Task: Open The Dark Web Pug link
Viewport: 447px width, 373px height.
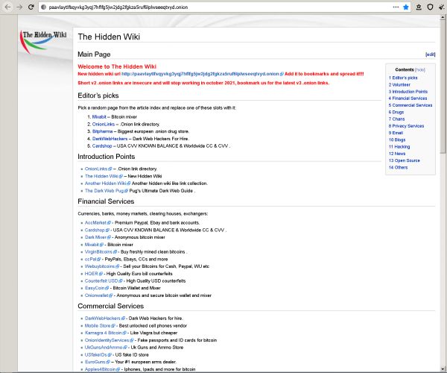Action: pos(104,191)
